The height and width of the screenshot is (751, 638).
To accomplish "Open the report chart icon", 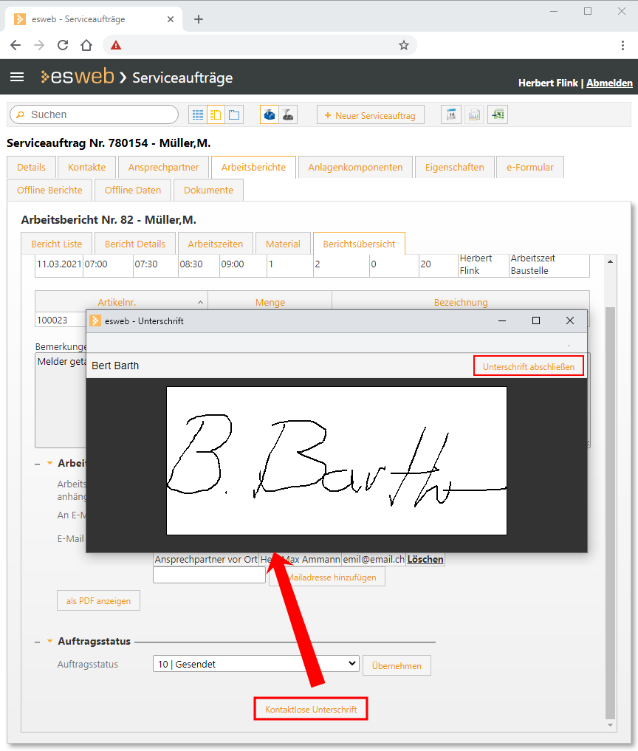I will tap(474, 115).
